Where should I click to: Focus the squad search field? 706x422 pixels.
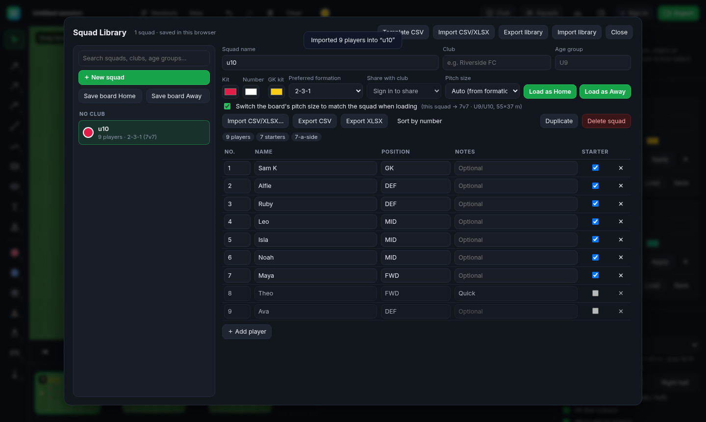(x=144, y=58)
